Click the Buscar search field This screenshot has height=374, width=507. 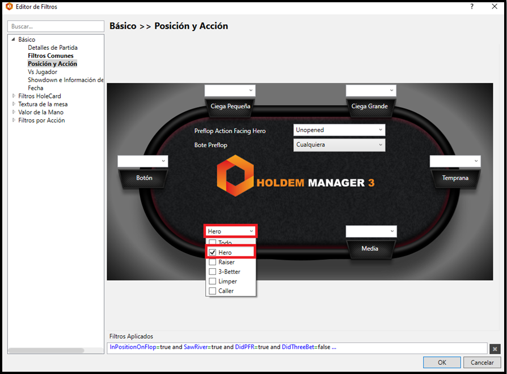tap(56, 27)
